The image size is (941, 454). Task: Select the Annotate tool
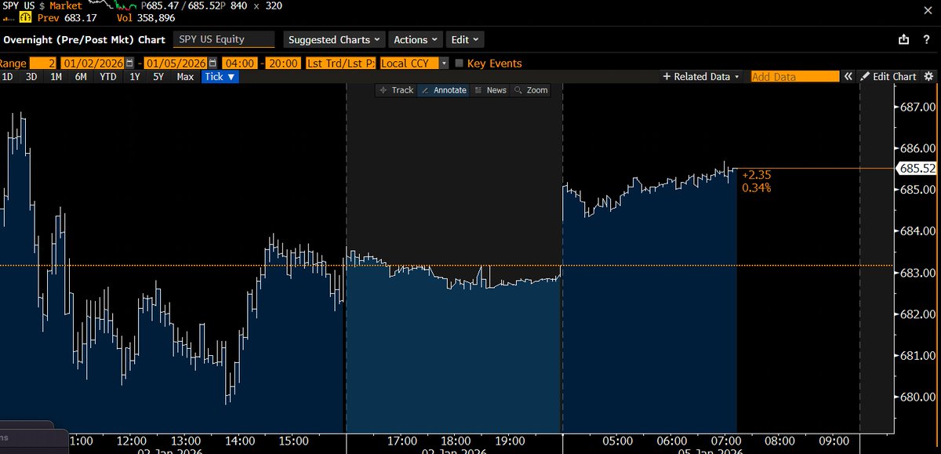pyautogui.click(x=444, y=90)
